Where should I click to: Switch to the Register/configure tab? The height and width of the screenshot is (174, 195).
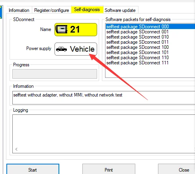[x=52, y=10]
